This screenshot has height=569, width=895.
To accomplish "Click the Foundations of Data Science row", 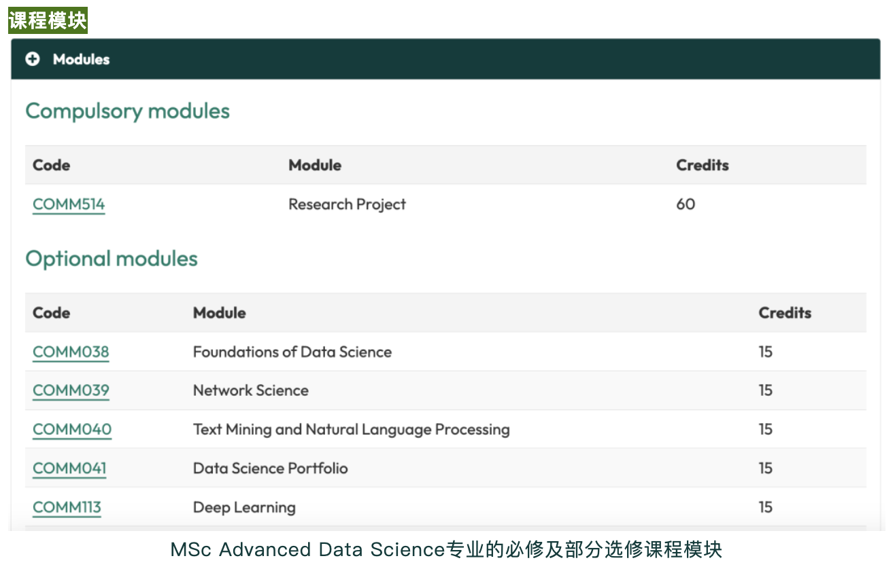I will (292, 352).
